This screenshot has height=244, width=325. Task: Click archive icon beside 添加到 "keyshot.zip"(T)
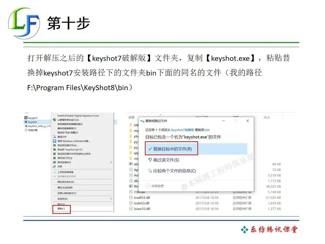(54, 149)
